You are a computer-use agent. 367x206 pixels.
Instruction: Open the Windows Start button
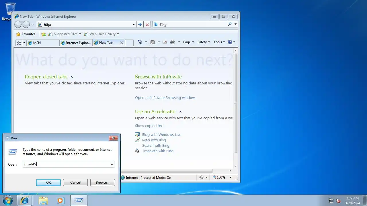(7, 200)
